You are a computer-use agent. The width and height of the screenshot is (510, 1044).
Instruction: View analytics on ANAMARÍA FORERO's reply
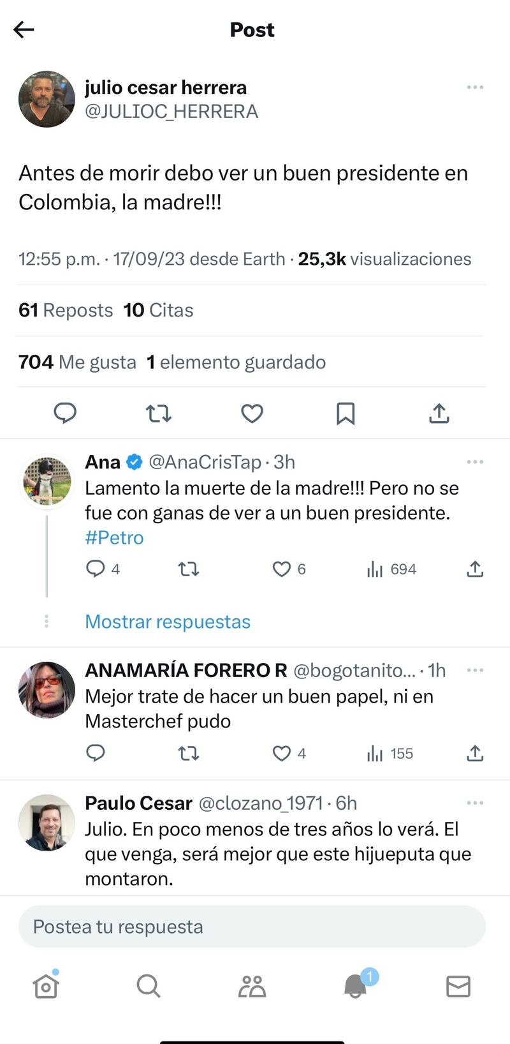click(390, 754)
